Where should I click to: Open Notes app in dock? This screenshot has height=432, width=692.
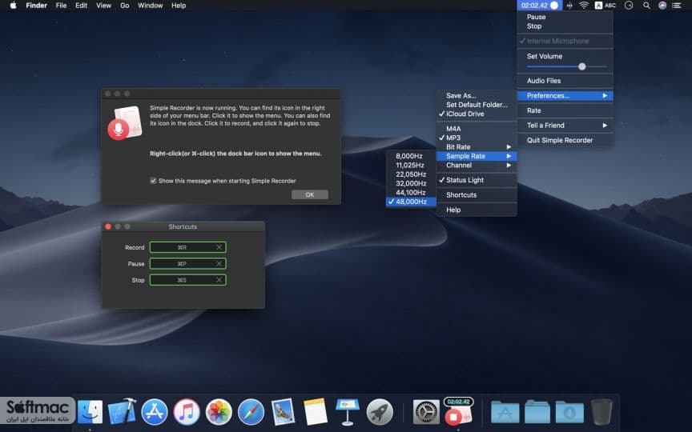point(315,412)
